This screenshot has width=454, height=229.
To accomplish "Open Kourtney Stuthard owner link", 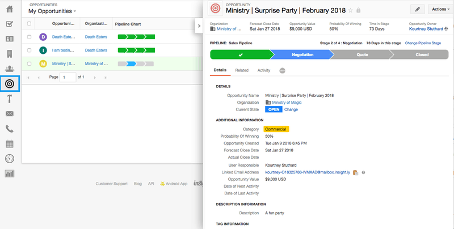I will (x=426, y=29).
